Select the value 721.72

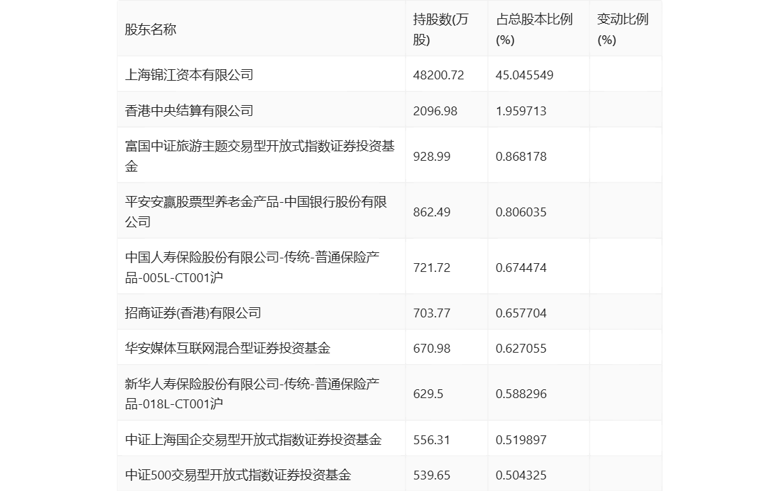432,267
